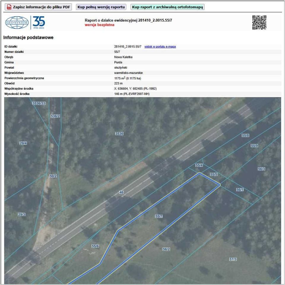Select parcel 55/8 label

246,135
